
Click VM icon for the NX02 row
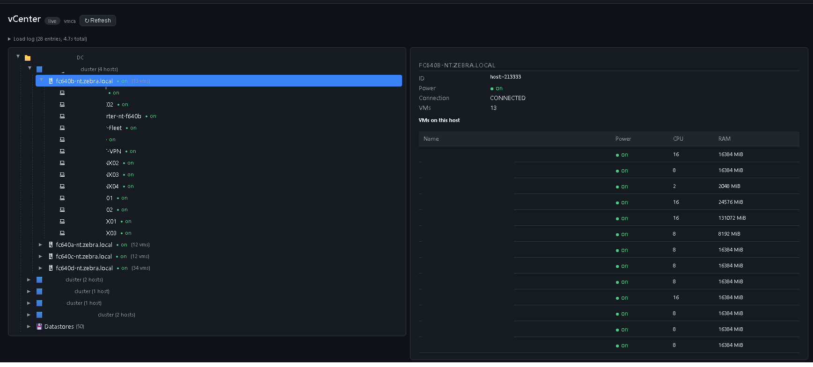pyautogui.click(x=62, y=163)
